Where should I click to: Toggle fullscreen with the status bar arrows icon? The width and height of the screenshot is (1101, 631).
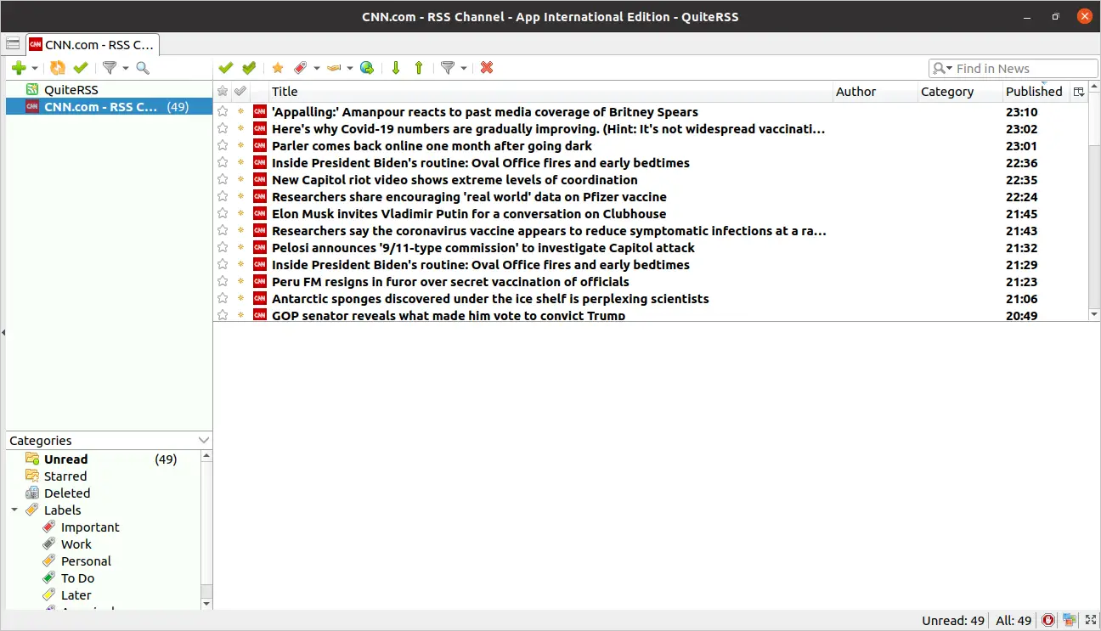[1089, 621]
